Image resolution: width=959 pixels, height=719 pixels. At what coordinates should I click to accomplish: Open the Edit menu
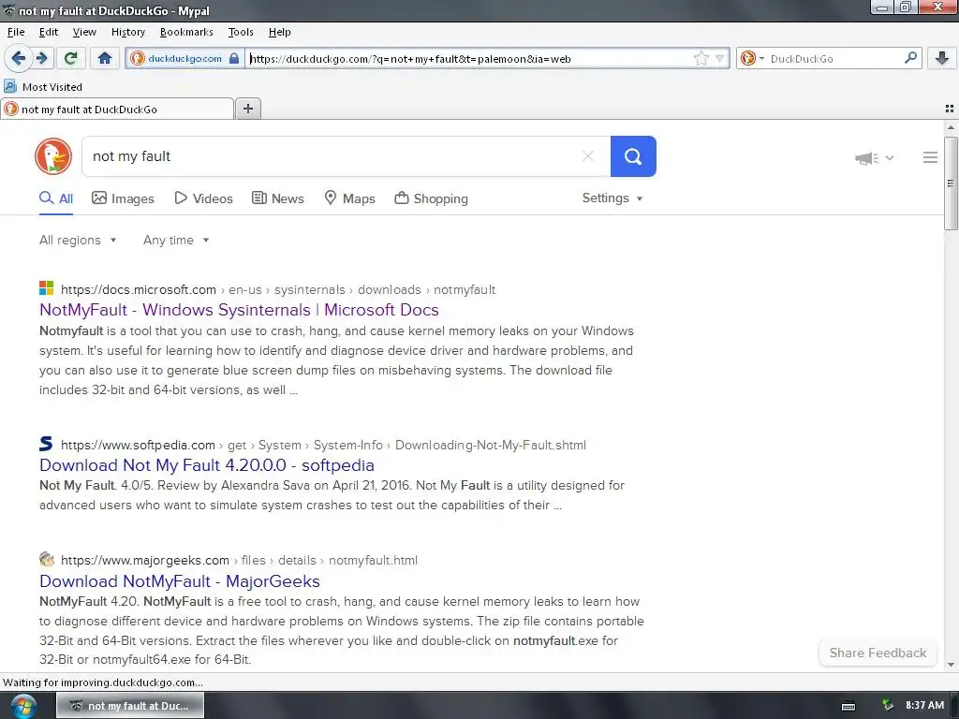pos(49,32)
